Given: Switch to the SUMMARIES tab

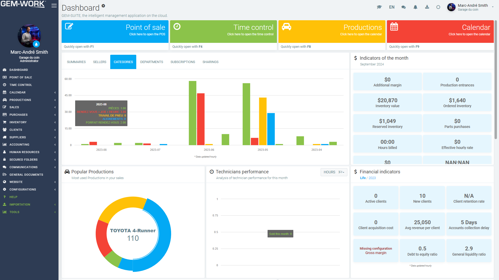Looking at the screenshot, I should (76, 62).
